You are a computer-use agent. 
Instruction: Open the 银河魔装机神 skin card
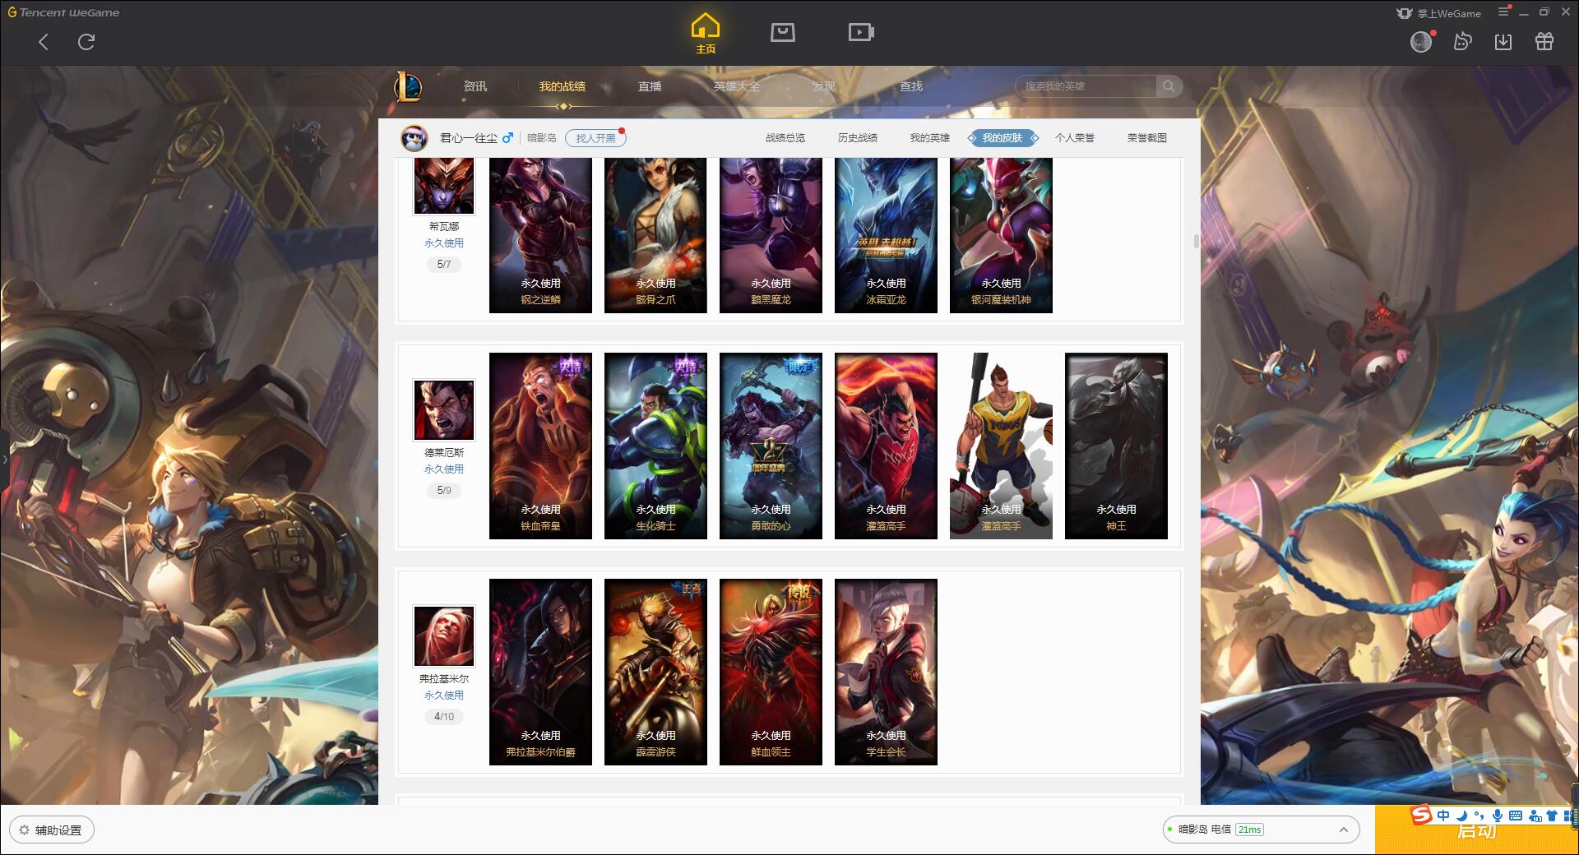(1001, 236)
